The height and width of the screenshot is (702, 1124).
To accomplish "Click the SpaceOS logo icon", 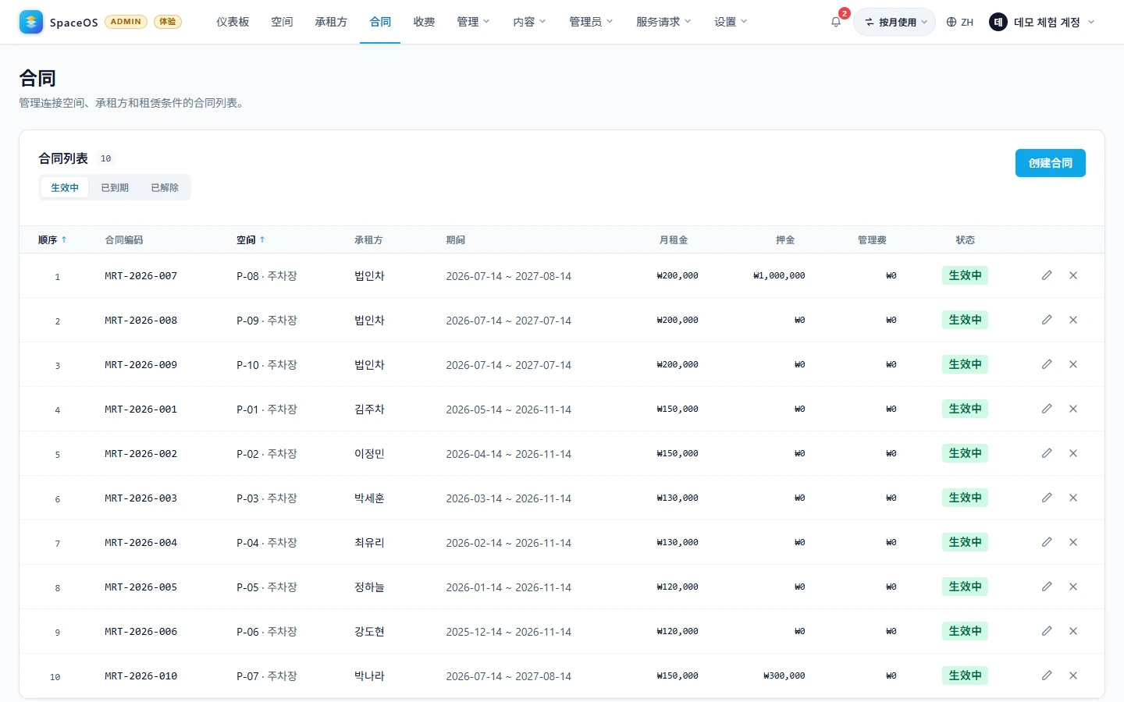I will click(x=31, y=22).
